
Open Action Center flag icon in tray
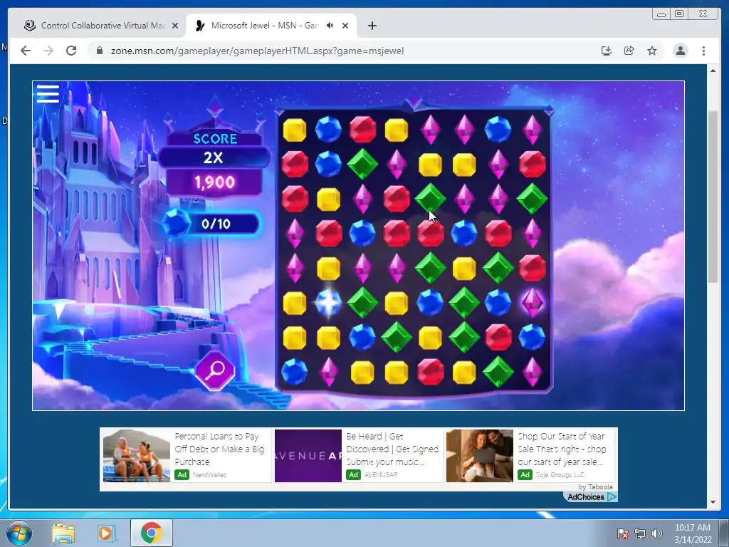623,533
